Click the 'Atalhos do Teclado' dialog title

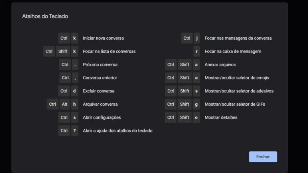point(45,16)
